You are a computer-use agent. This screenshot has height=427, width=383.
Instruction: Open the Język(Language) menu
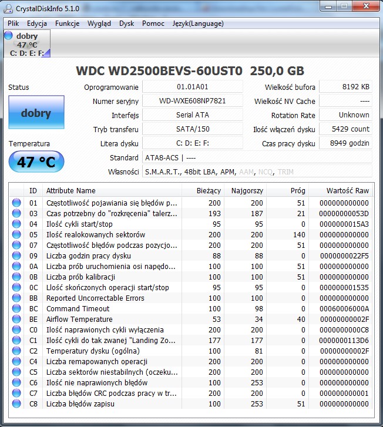pyautogui.click(x=198, y=23)
